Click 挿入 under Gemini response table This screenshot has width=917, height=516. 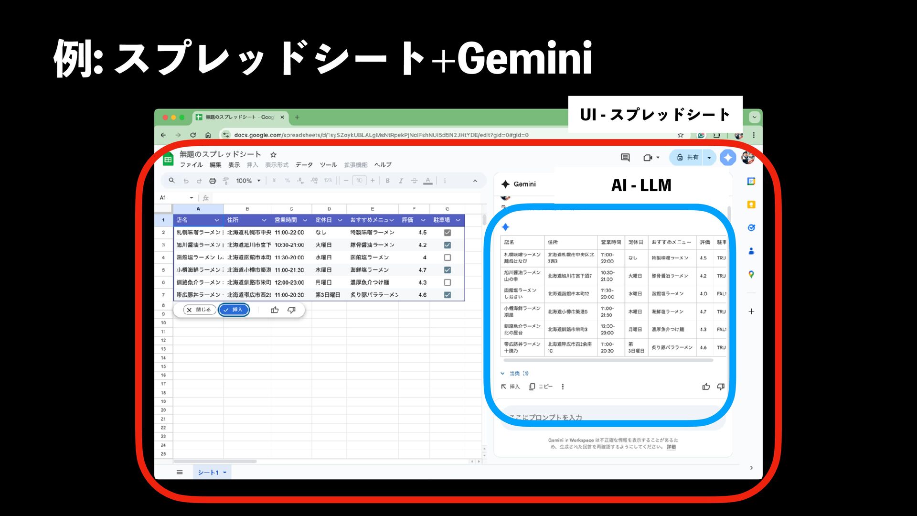pyautogui.click(x=510, y=387)
